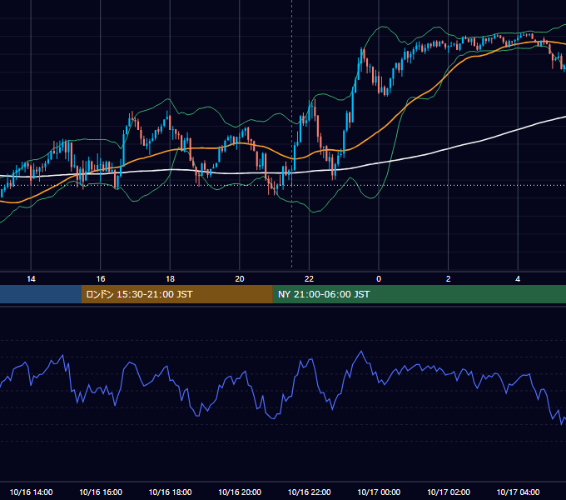The width and height of the screenshot is (566, 500).
Task: Click the 10/16 18:00 date label
Action: pos(170,492)
